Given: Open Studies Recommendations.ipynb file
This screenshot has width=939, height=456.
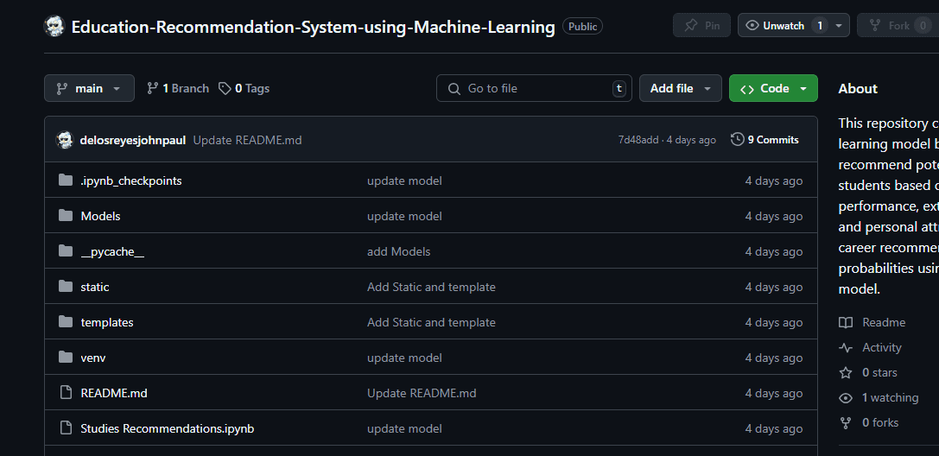Looking at the screenshot, I should click(167, 428).
